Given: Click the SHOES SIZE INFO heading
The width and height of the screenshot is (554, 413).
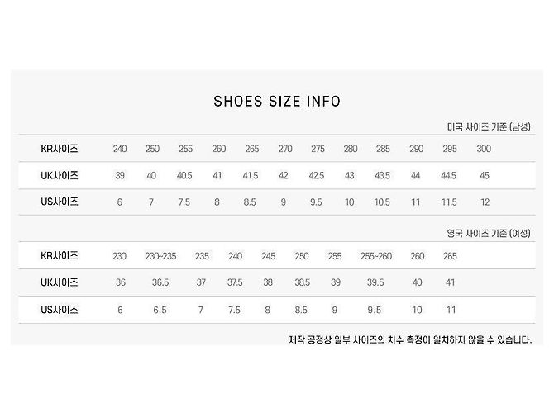Looking at the screenshot, I should (277, 102).
